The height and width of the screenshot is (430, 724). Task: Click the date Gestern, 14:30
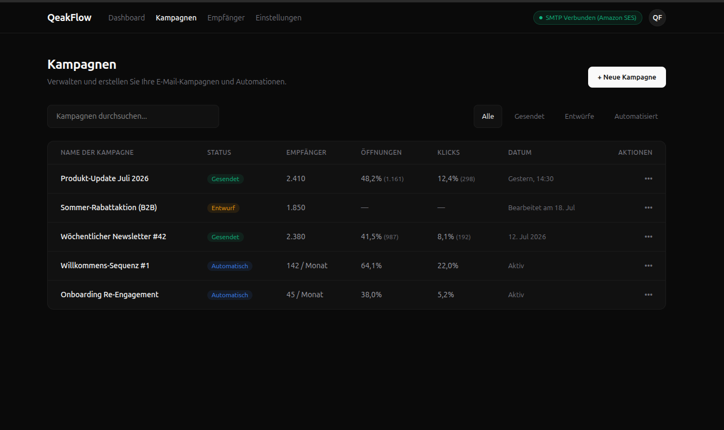[531, 179]
